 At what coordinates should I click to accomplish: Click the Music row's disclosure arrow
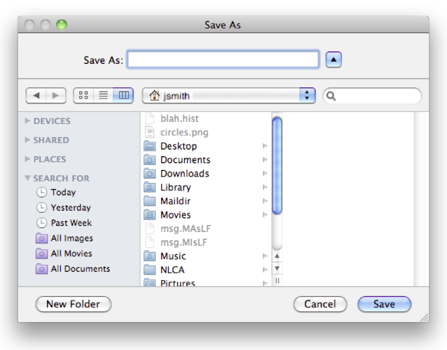[x=265, y=256]
